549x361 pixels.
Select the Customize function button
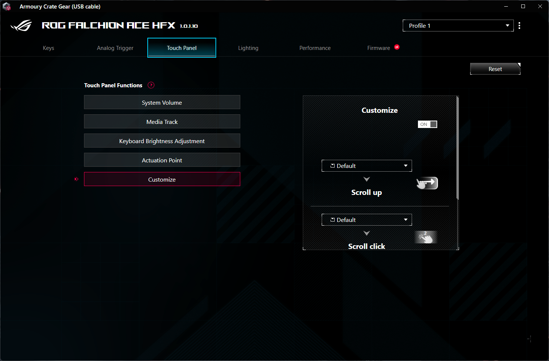tap(162, 179)
